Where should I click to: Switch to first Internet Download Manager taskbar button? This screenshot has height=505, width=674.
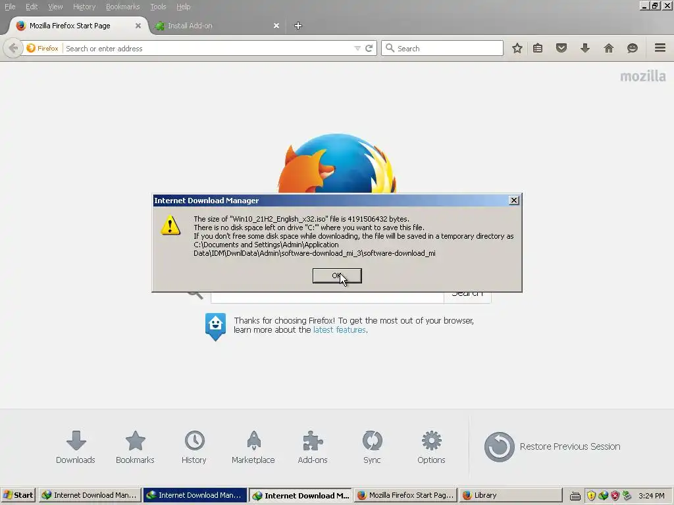[x=90, y=495]
